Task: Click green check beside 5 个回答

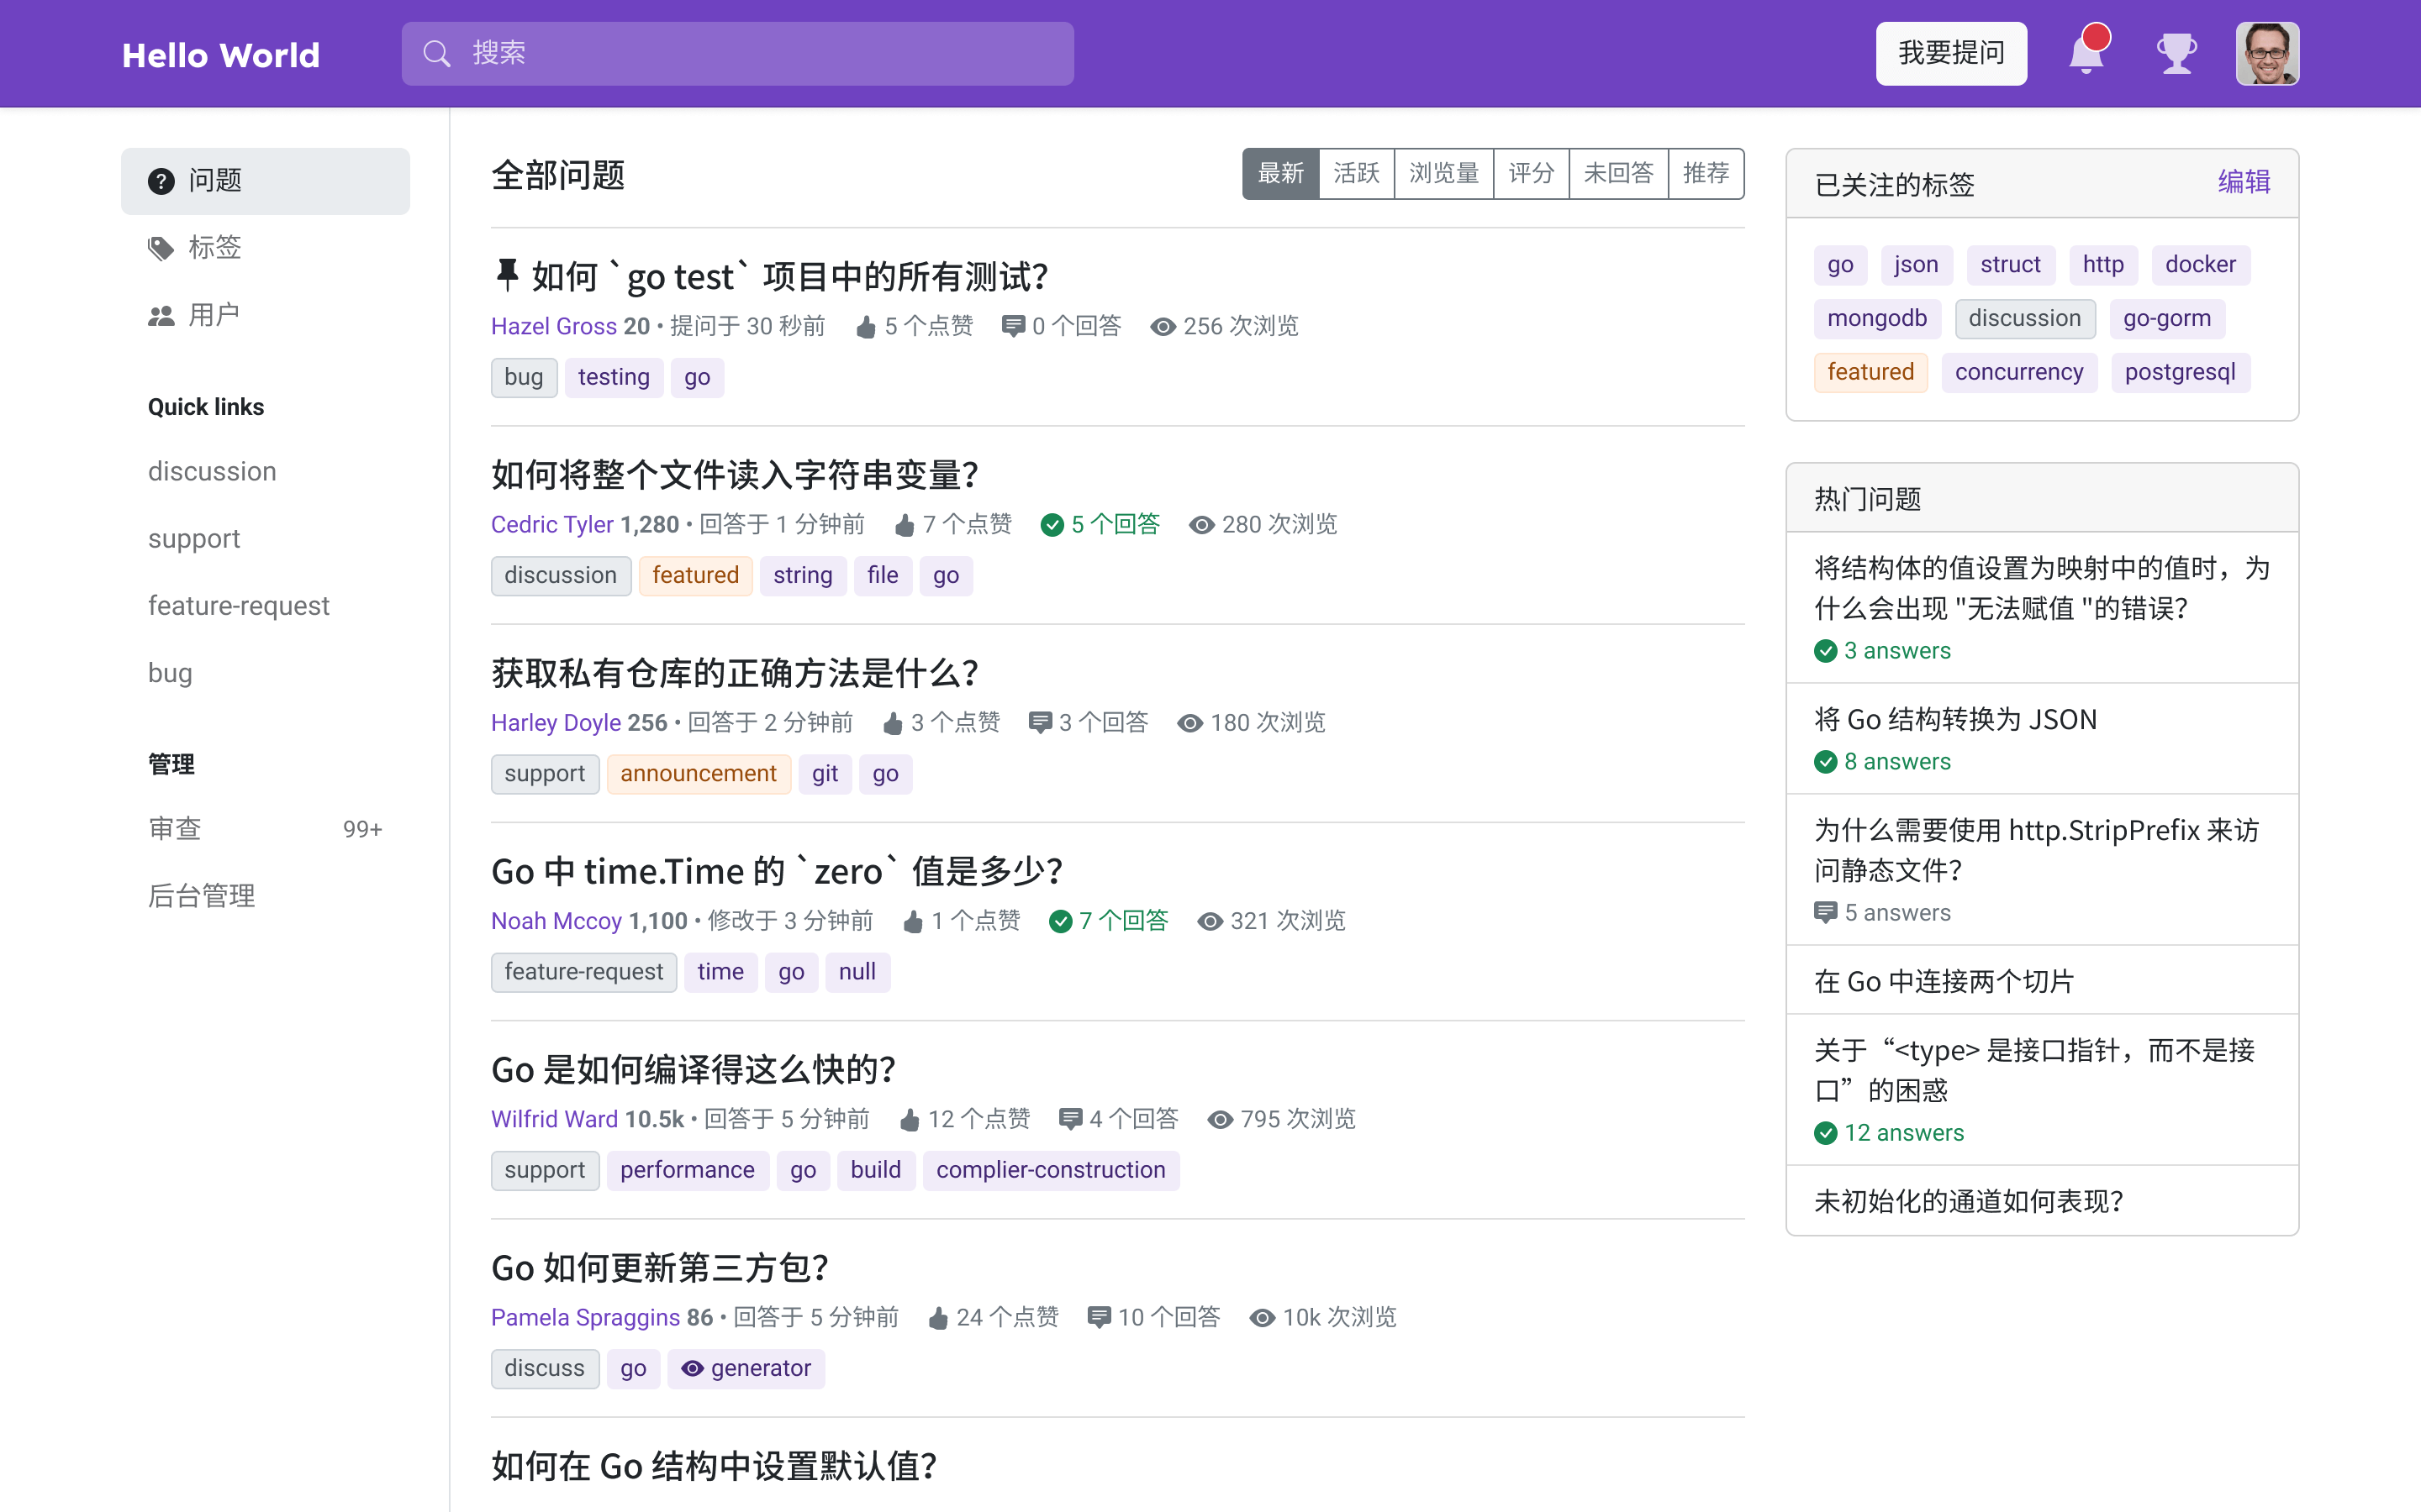Action: coord(1052,525)
